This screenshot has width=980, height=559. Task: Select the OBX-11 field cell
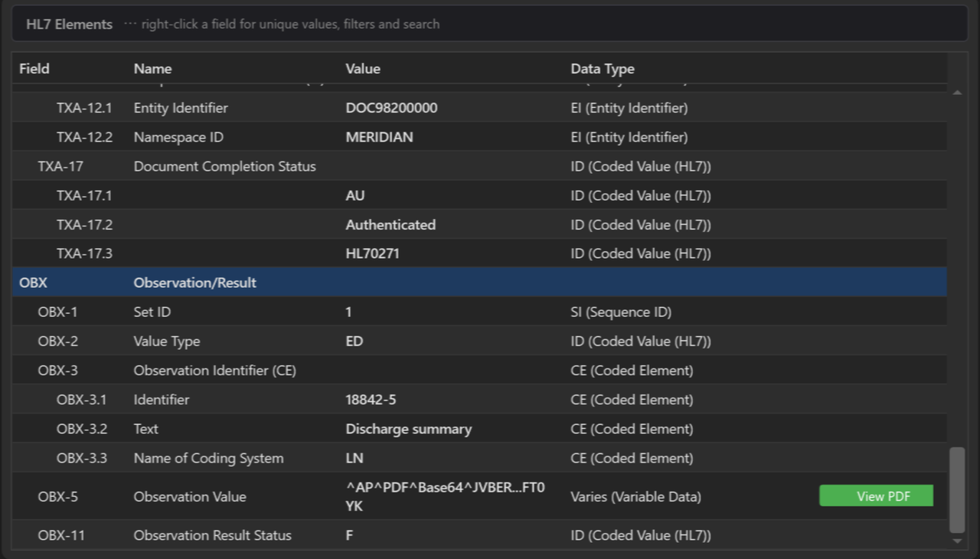pos(61,535)
